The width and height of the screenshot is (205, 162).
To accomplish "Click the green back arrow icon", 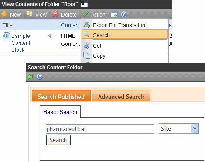I will coord(30,77).
